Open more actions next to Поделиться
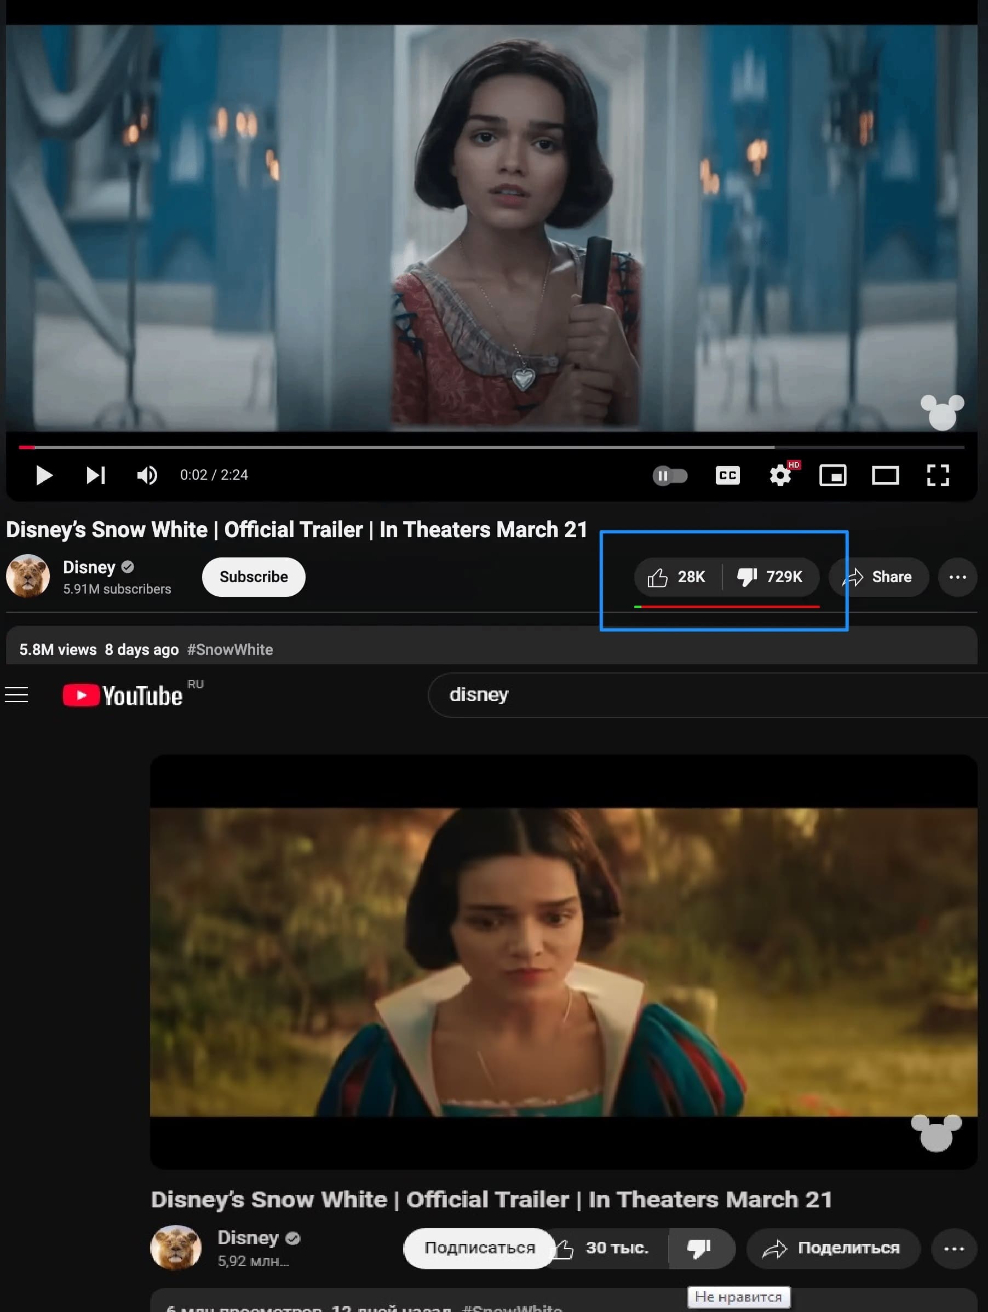Screen dimensions: 988x1312 (x=953, y=1248)
